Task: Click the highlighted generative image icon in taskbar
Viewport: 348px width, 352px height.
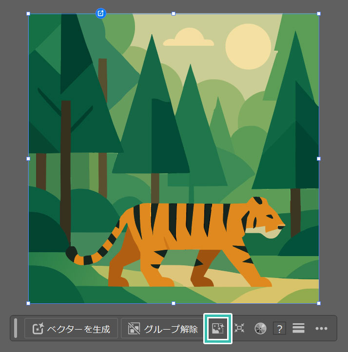Action: pos(217,329)
